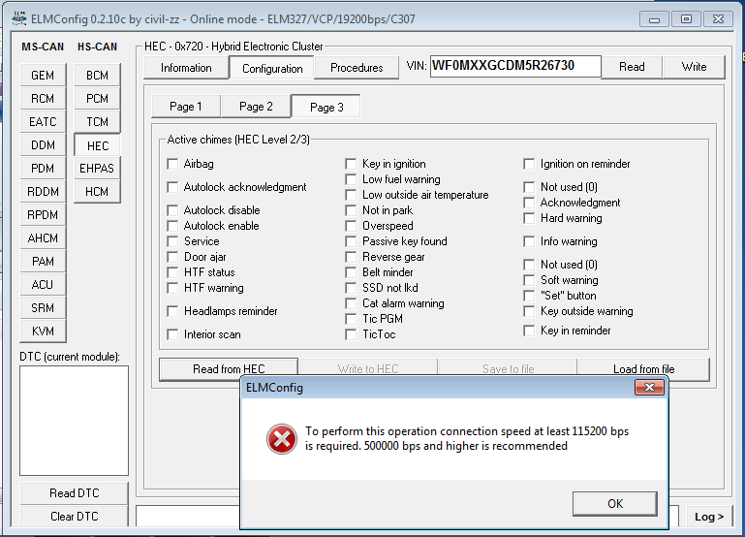
Task: Select the Page 1 tab
Action: [x=186, y=107]
